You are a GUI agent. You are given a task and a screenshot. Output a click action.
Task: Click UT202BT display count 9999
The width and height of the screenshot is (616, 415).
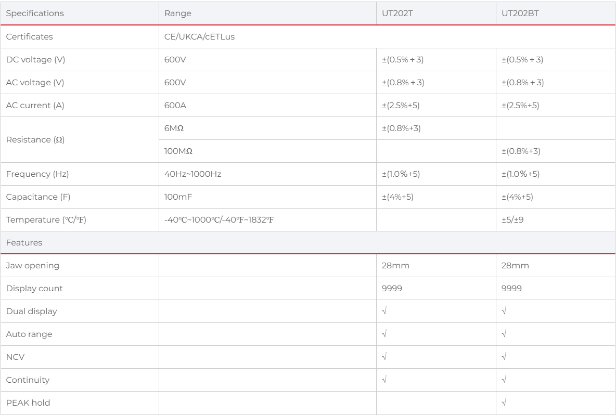[511, 288]
